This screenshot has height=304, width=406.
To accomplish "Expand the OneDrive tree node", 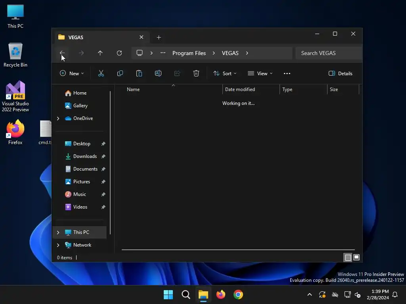I will [58, 118].
